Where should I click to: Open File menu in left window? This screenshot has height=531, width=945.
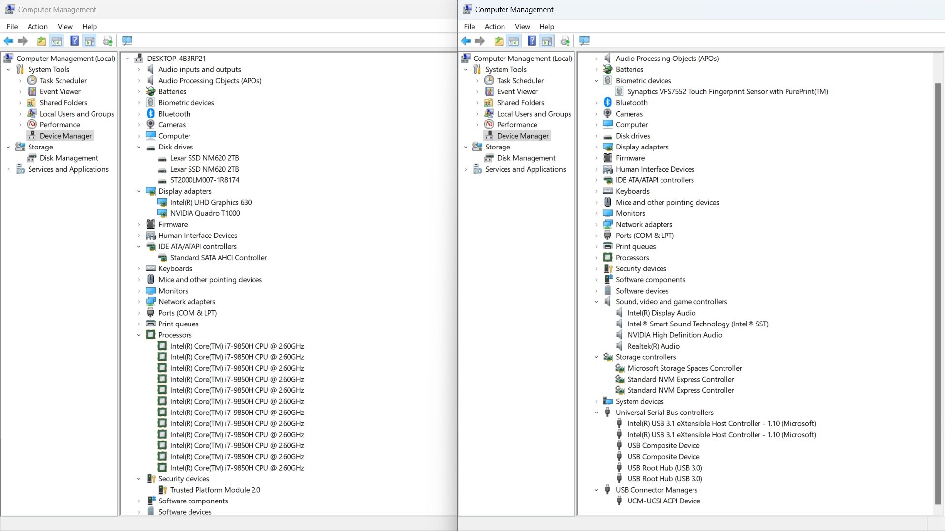pos(12,27)
